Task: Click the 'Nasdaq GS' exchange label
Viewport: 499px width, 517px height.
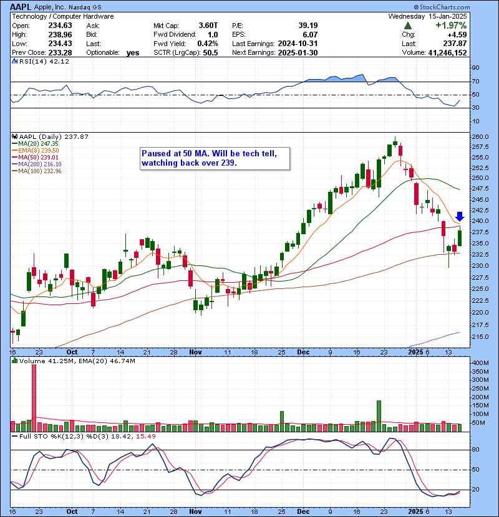Action: coord(85,7)
